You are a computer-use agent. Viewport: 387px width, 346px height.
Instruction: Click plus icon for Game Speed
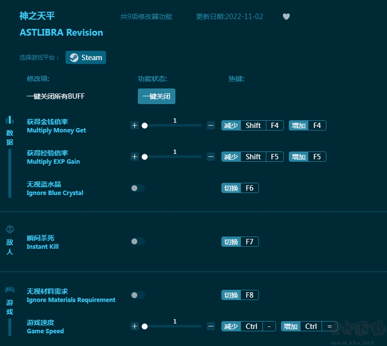[134, 326]
